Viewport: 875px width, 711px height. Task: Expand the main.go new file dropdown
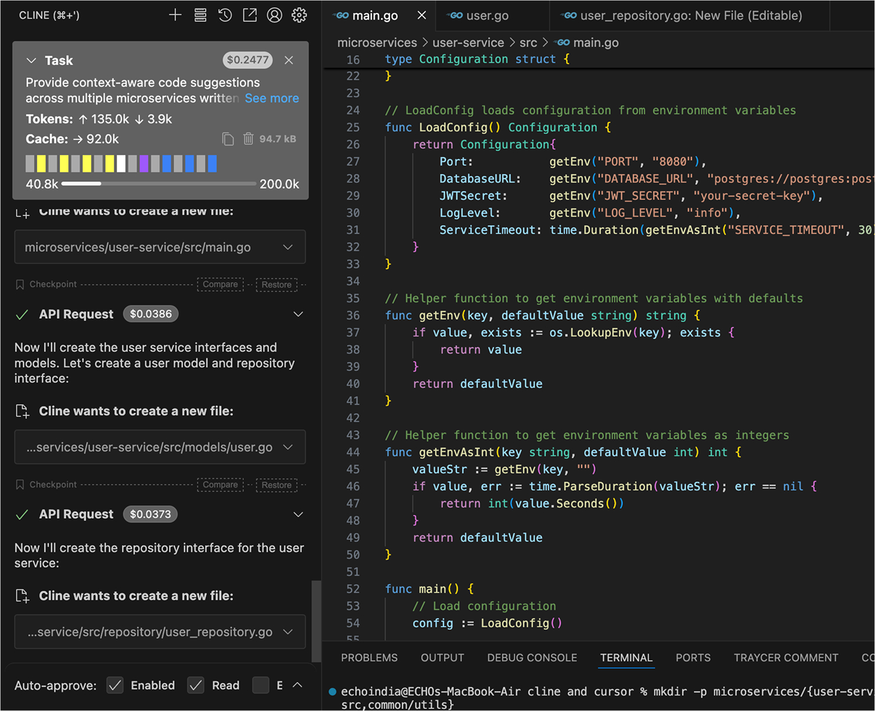(287, 247)
